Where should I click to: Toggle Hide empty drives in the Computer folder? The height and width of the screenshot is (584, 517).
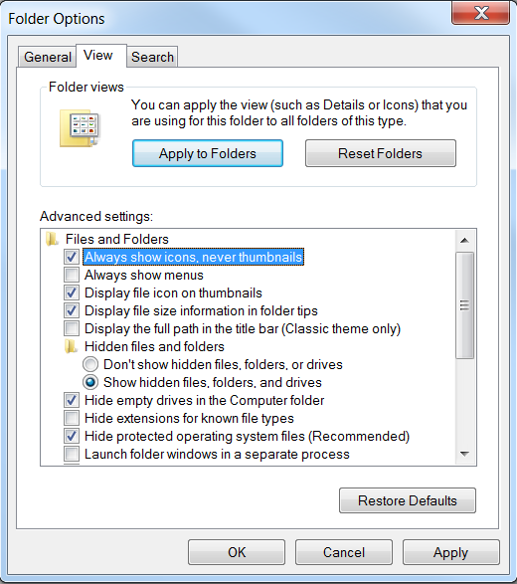coord(72,400)
